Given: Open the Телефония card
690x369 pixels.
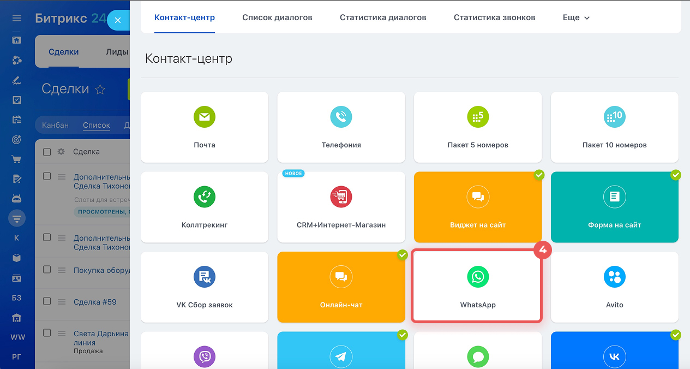Looking at the screenshot, I should (x=341, y=127).
